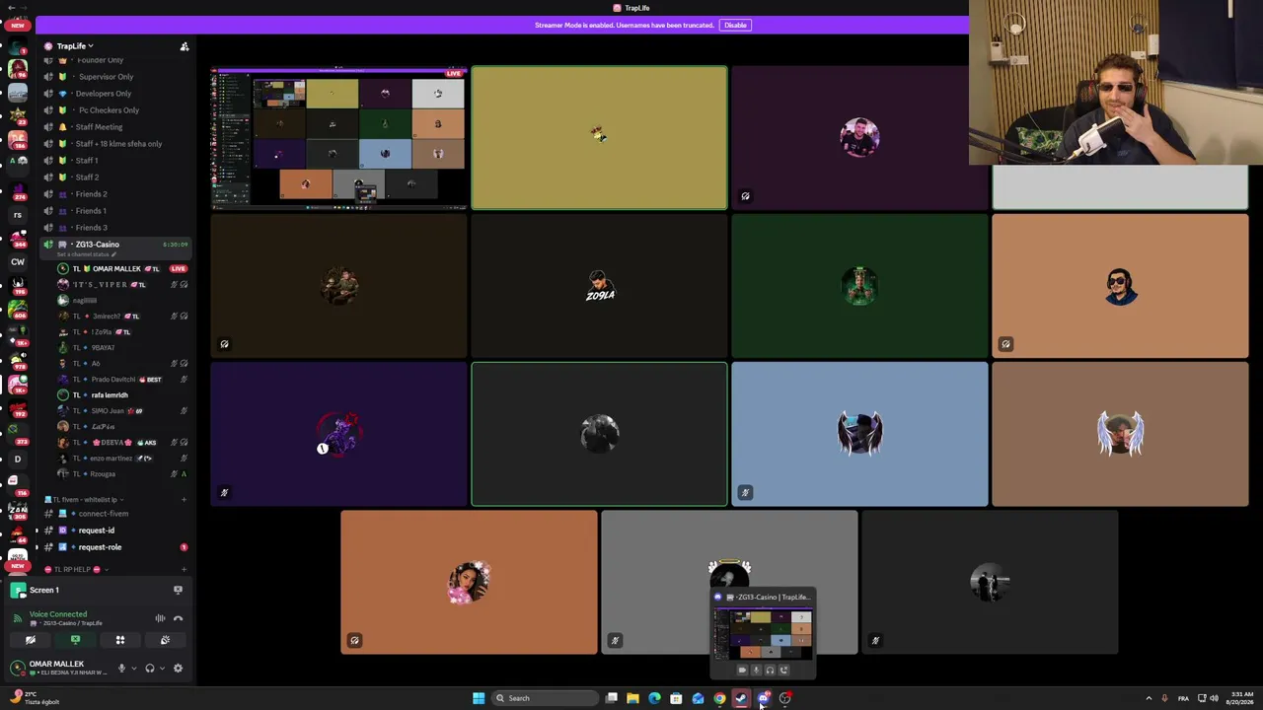Click the LIVE badge next to OMAR MALLEK
This screenshot has height=710, width=1263.
coord(178,268)
